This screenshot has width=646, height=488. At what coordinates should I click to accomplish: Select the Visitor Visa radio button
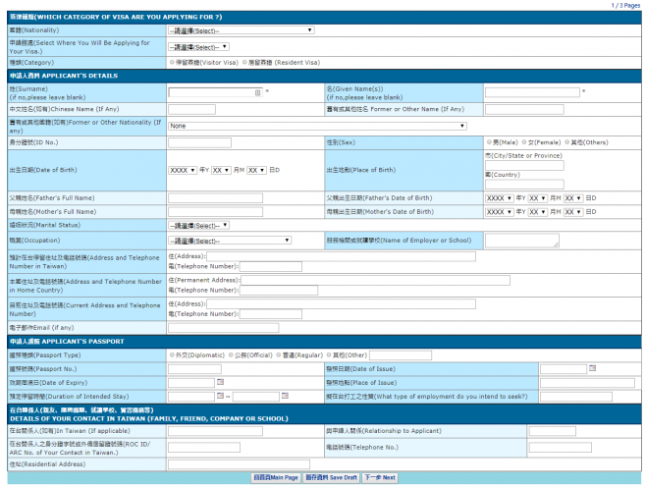tap(172, 62)
